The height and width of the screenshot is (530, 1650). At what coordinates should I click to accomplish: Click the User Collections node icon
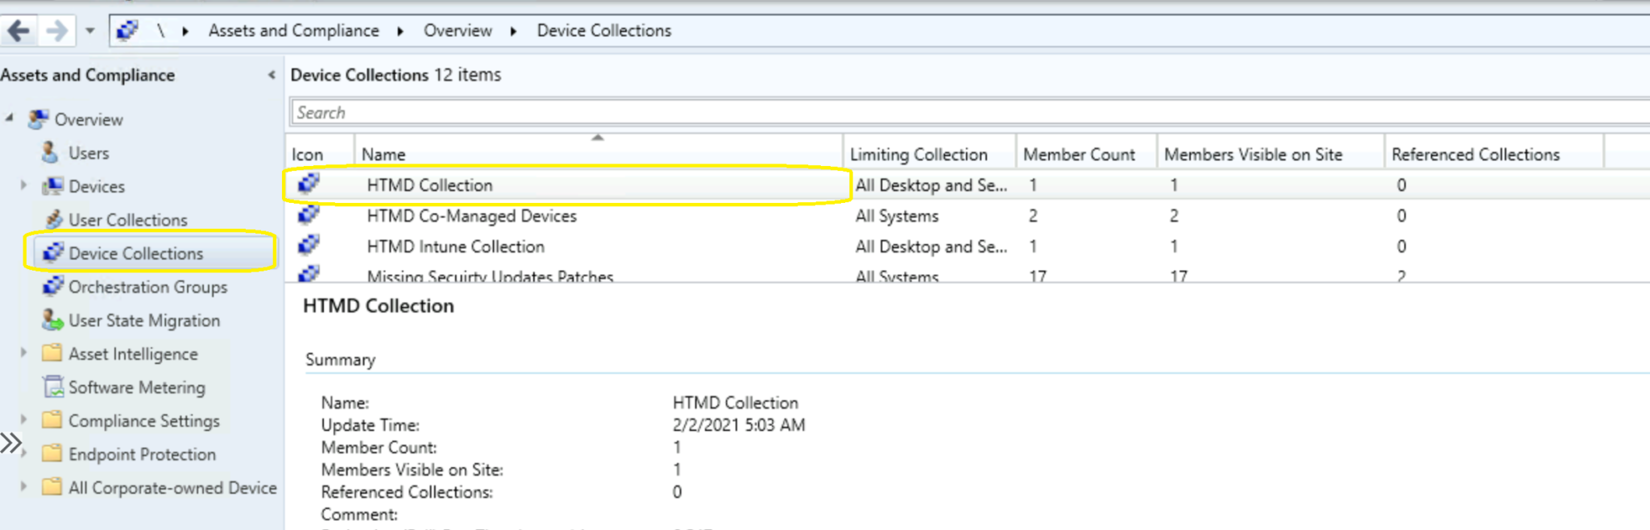(x=53, y=219)
